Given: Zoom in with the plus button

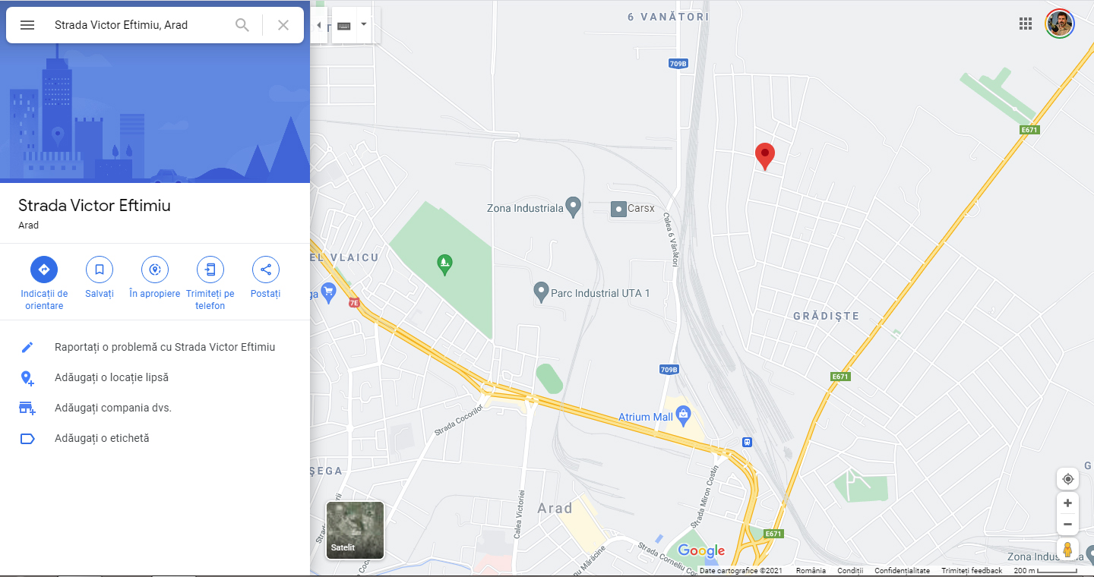Looking at the screenshot, I should [1067, 503].
